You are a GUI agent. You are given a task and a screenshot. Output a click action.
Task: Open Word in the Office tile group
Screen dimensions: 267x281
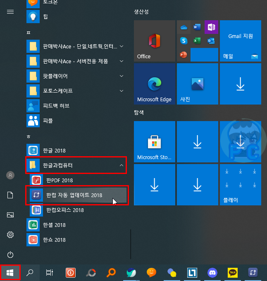point(197,27)
